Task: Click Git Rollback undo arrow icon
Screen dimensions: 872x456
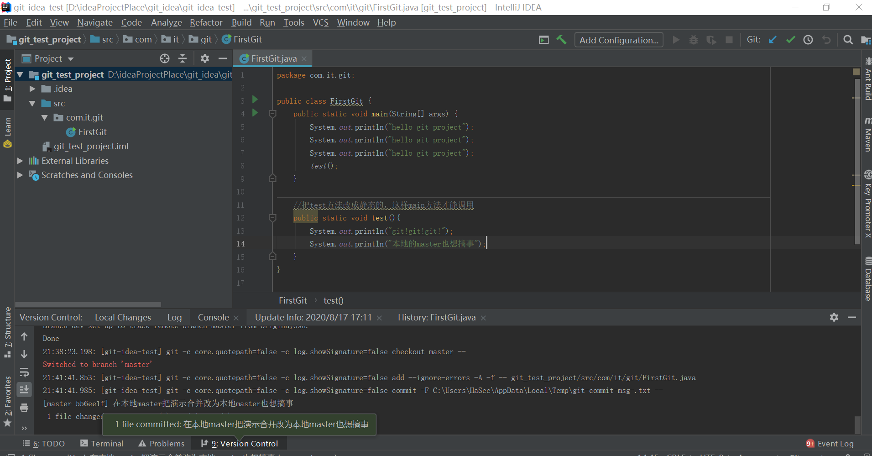Action: click(x=826, y=40)
